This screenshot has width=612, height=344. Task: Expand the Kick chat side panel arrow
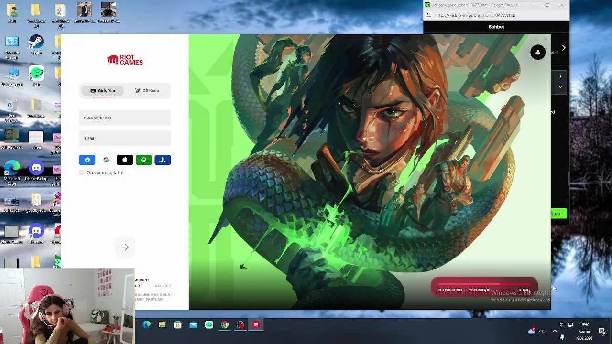564,48
